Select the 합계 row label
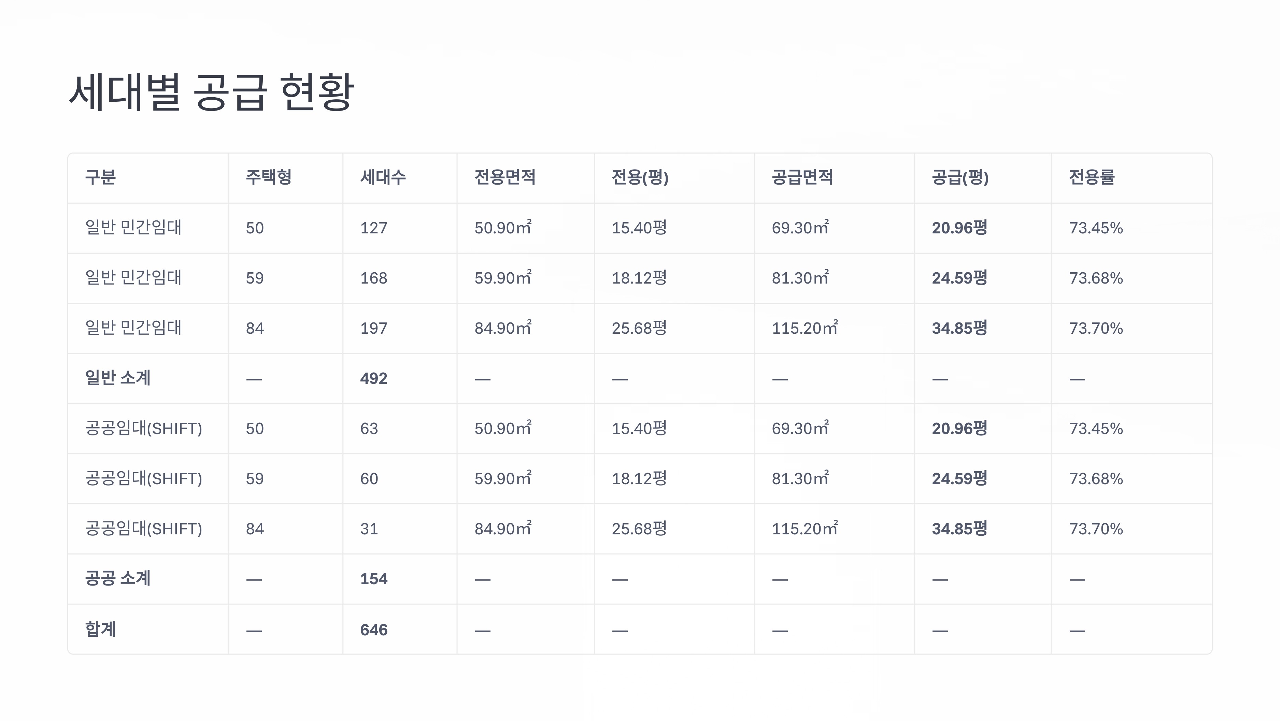 click(x=100, y=629)
